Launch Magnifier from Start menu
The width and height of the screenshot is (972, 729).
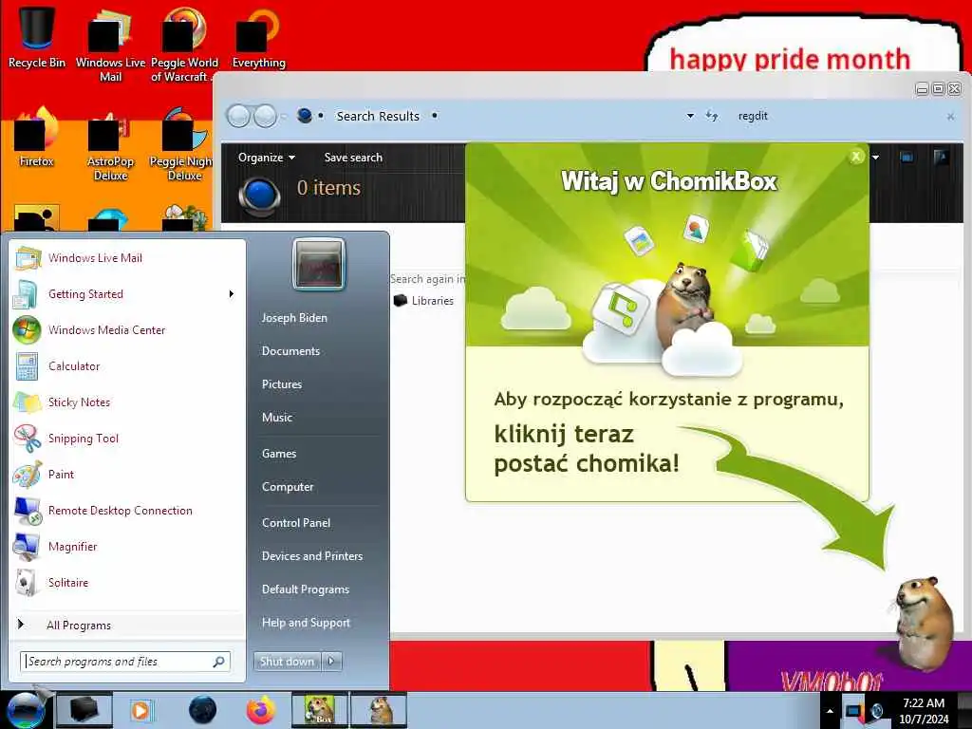click(x=127, y=546)
